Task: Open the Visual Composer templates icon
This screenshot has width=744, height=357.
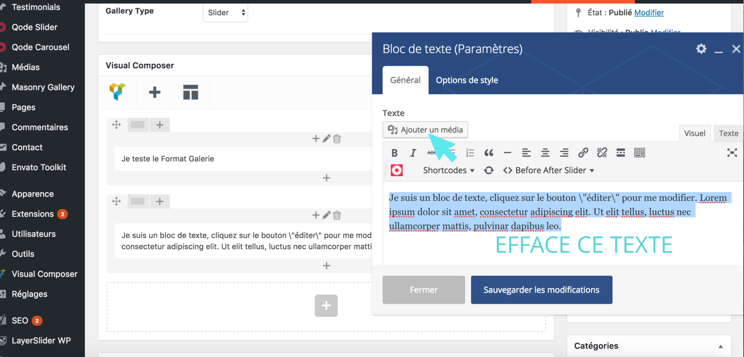Action: click(191, 92)
